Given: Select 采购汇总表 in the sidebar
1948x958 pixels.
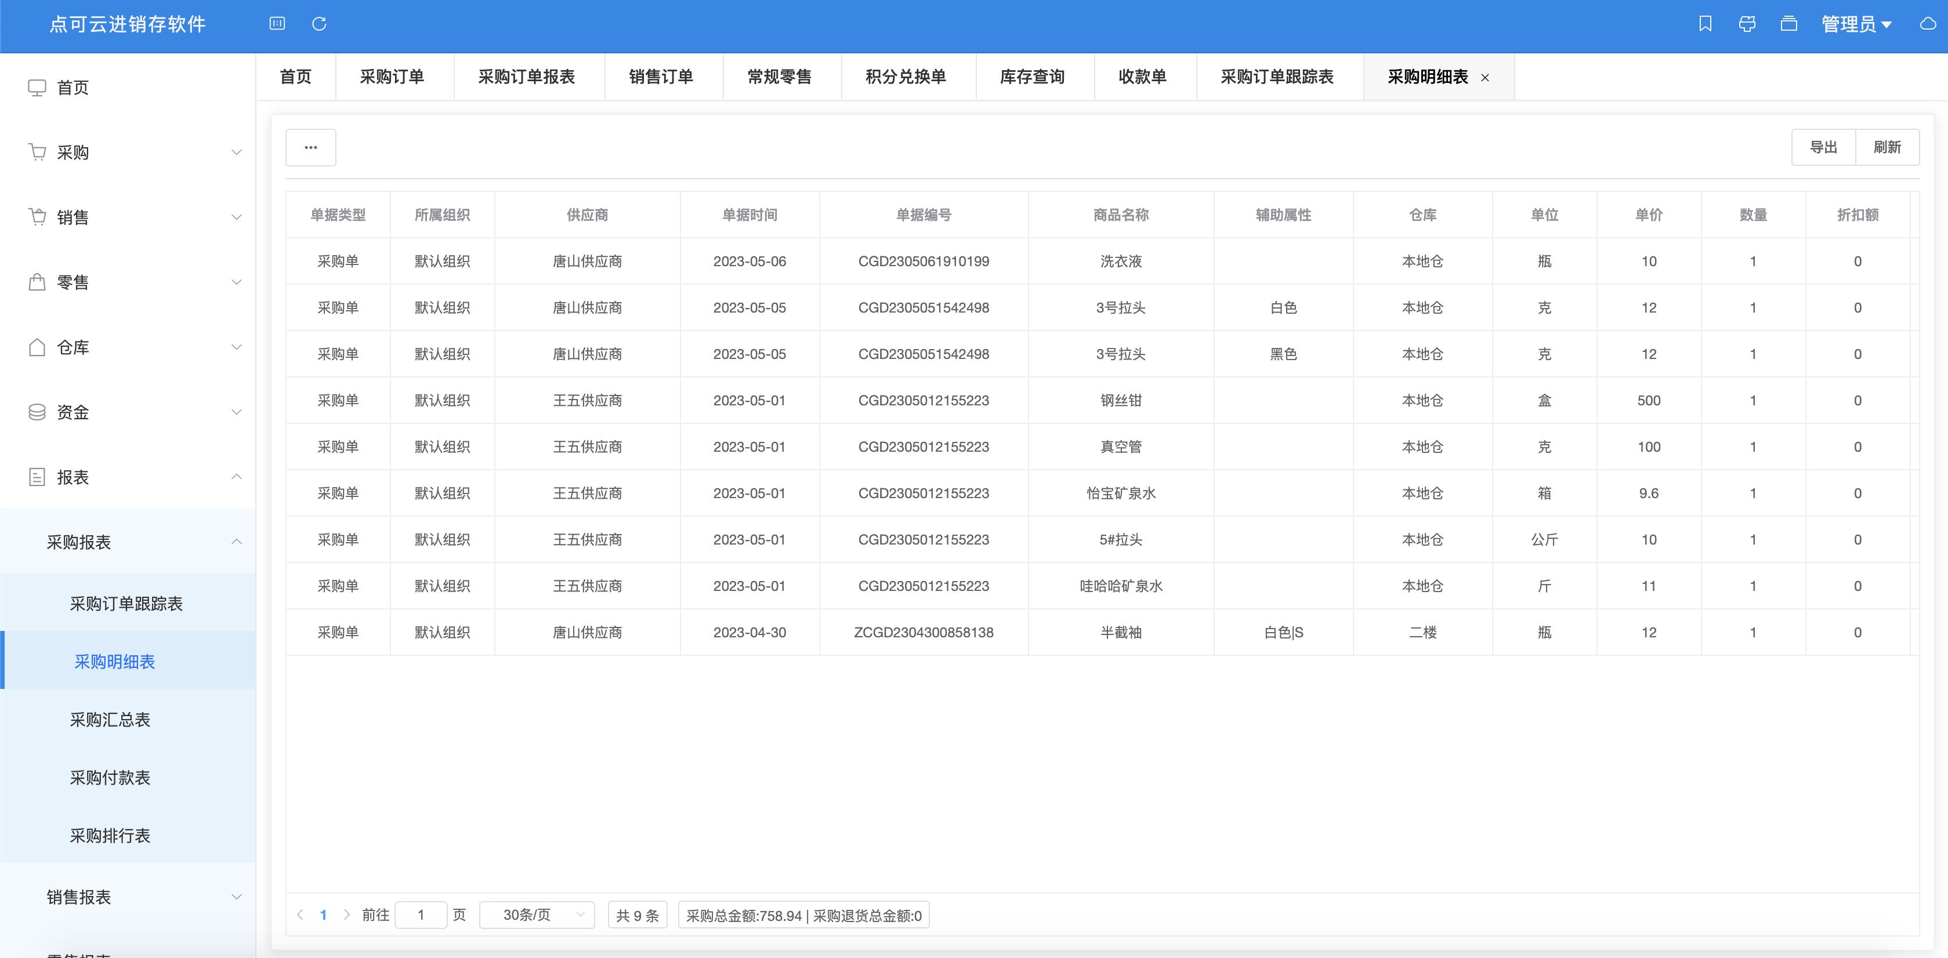Looking at the screenshot, I should [x=109, y=719].
